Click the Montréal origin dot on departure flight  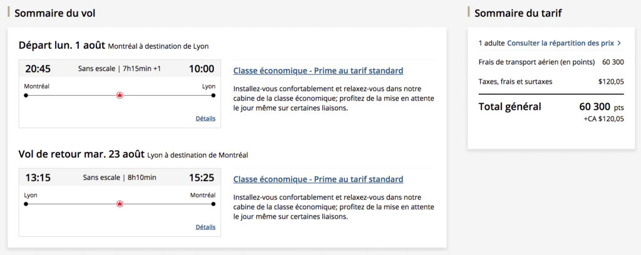(x=26, y=96)
